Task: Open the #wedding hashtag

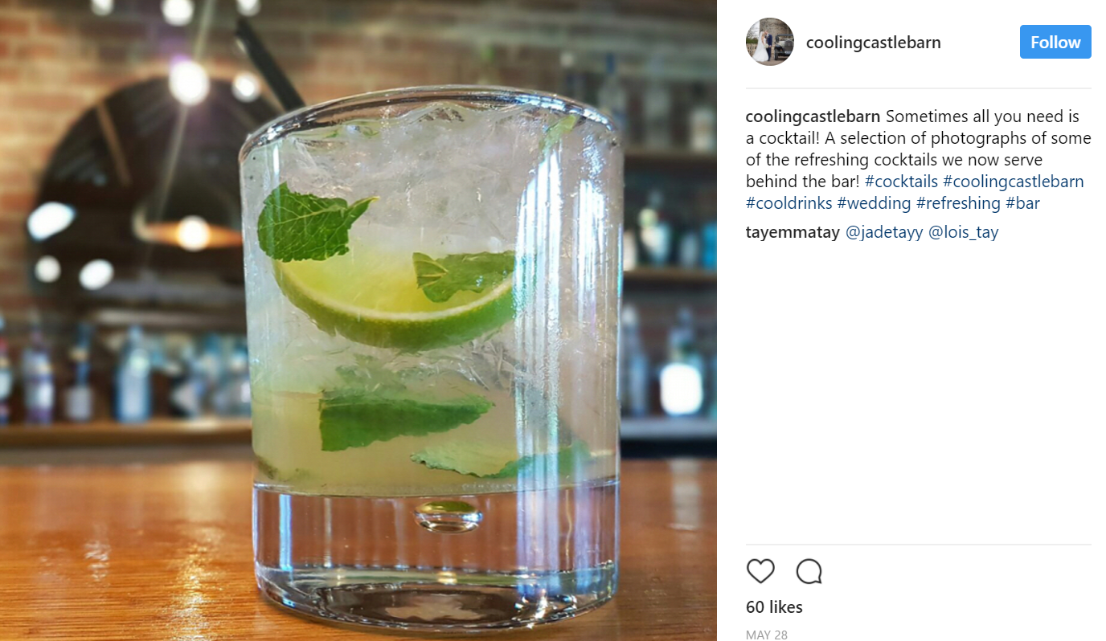Action: click(875, 203)
